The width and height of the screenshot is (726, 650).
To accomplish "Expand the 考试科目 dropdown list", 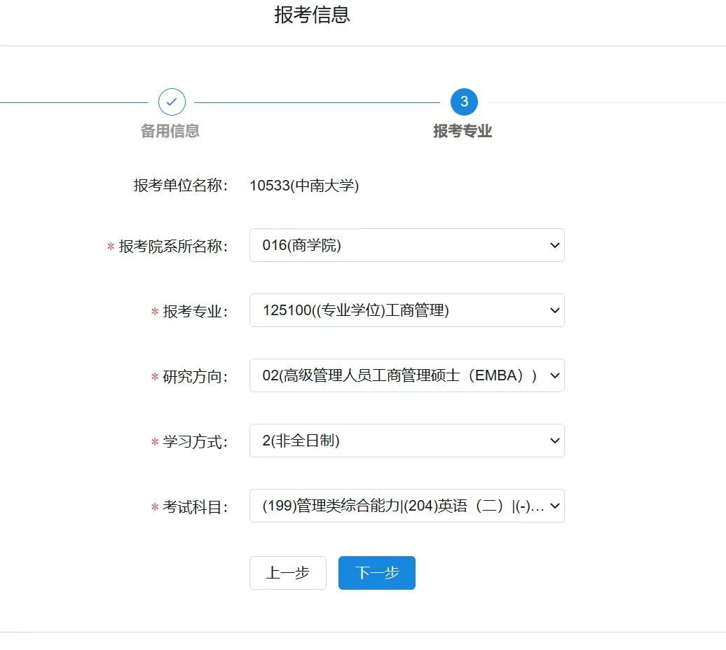I will (x=399, y=506).
